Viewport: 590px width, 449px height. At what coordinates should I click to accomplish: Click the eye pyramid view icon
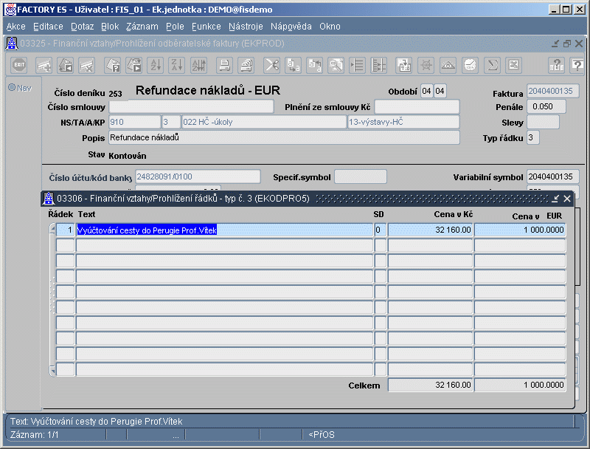[448, 66]
